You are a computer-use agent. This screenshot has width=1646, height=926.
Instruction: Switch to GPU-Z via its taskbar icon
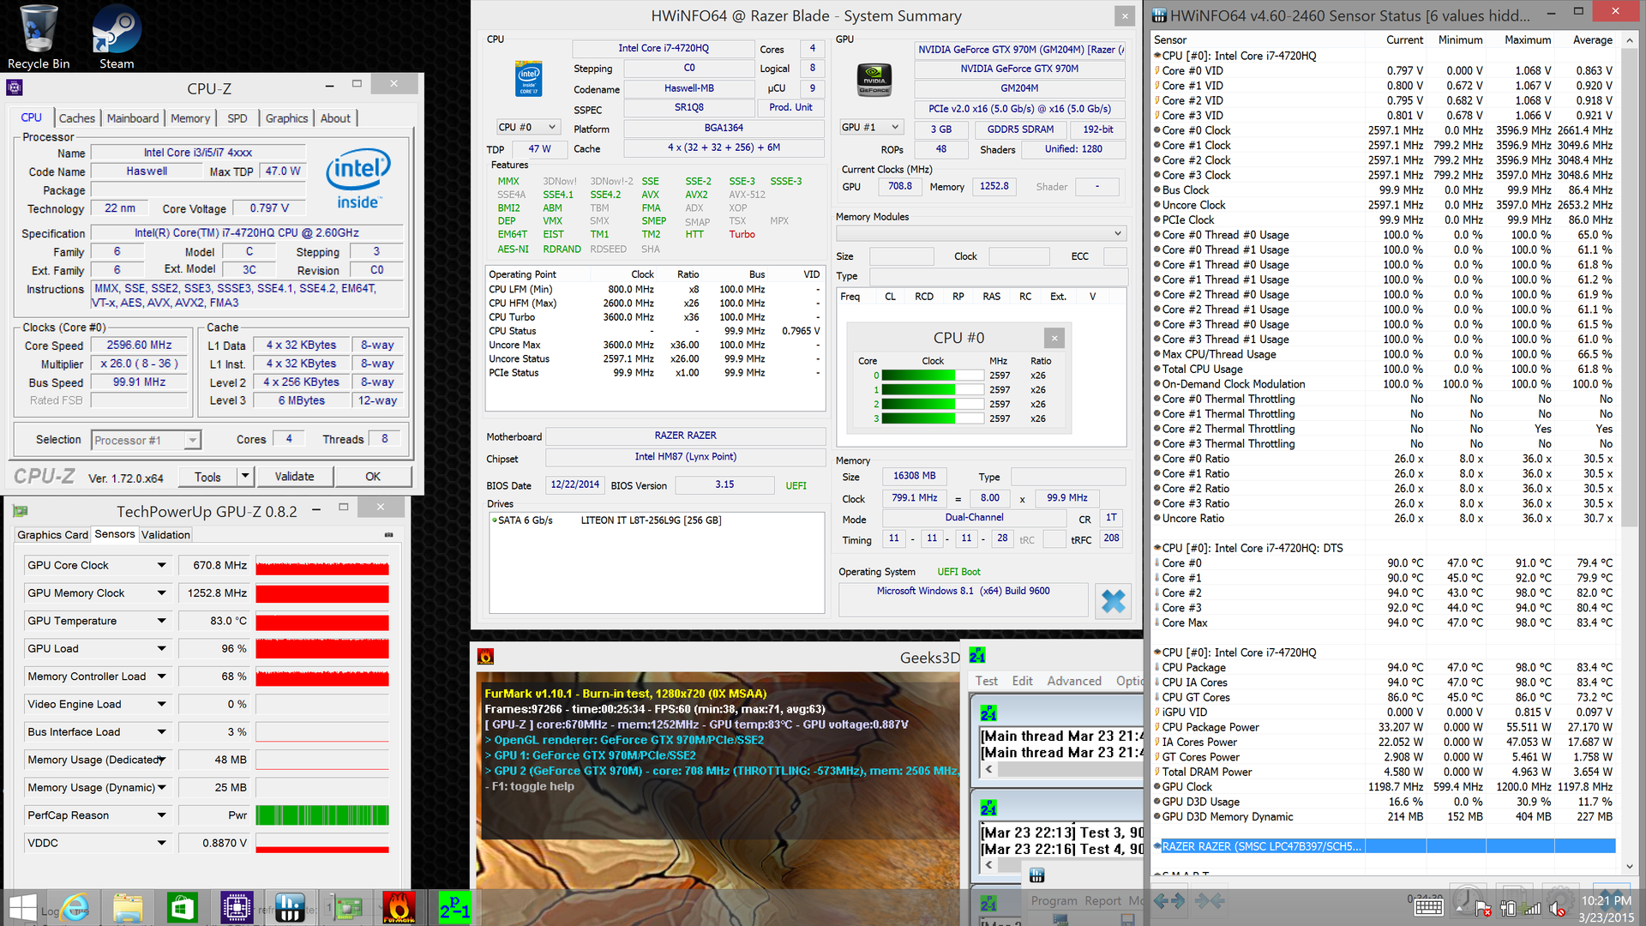(348, 908)
